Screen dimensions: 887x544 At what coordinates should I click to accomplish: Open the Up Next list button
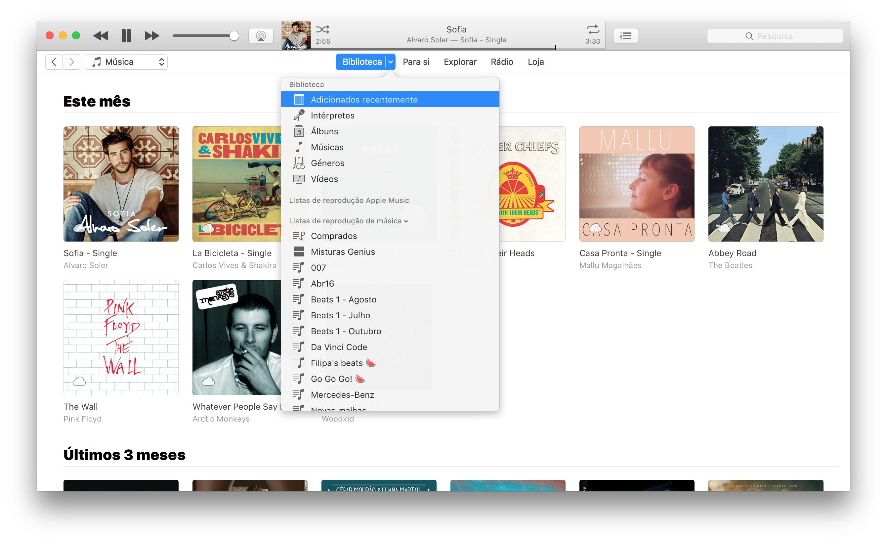click(x=625, y=36)
